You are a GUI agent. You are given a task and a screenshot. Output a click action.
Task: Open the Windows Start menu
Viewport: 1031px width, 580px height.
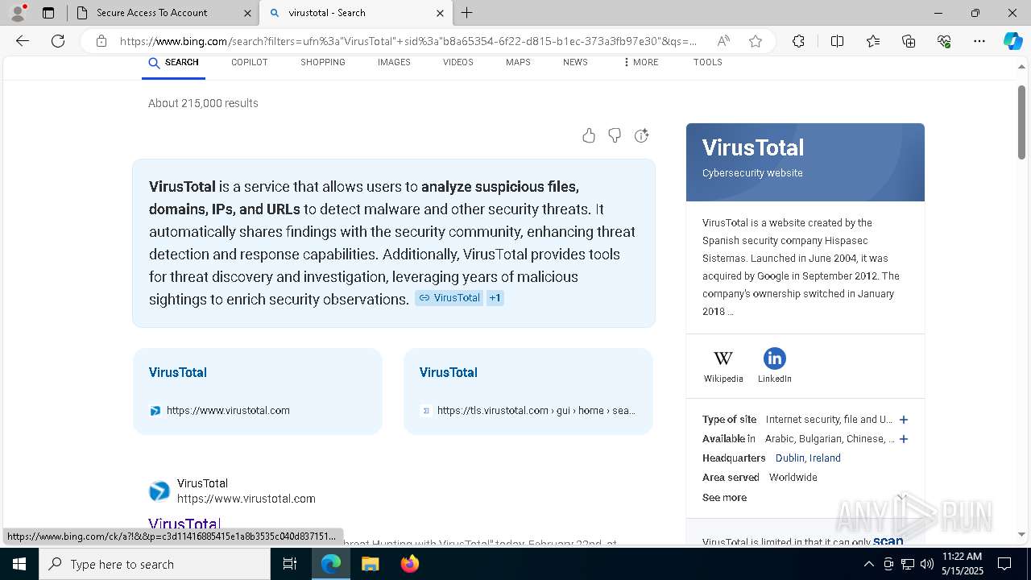click(19, 564)
